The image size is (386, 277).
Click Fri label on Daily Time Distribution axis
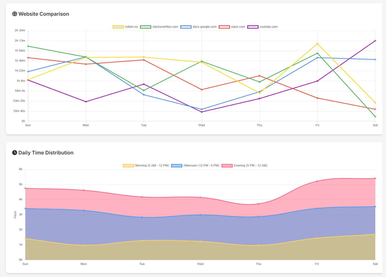(317, 264)
